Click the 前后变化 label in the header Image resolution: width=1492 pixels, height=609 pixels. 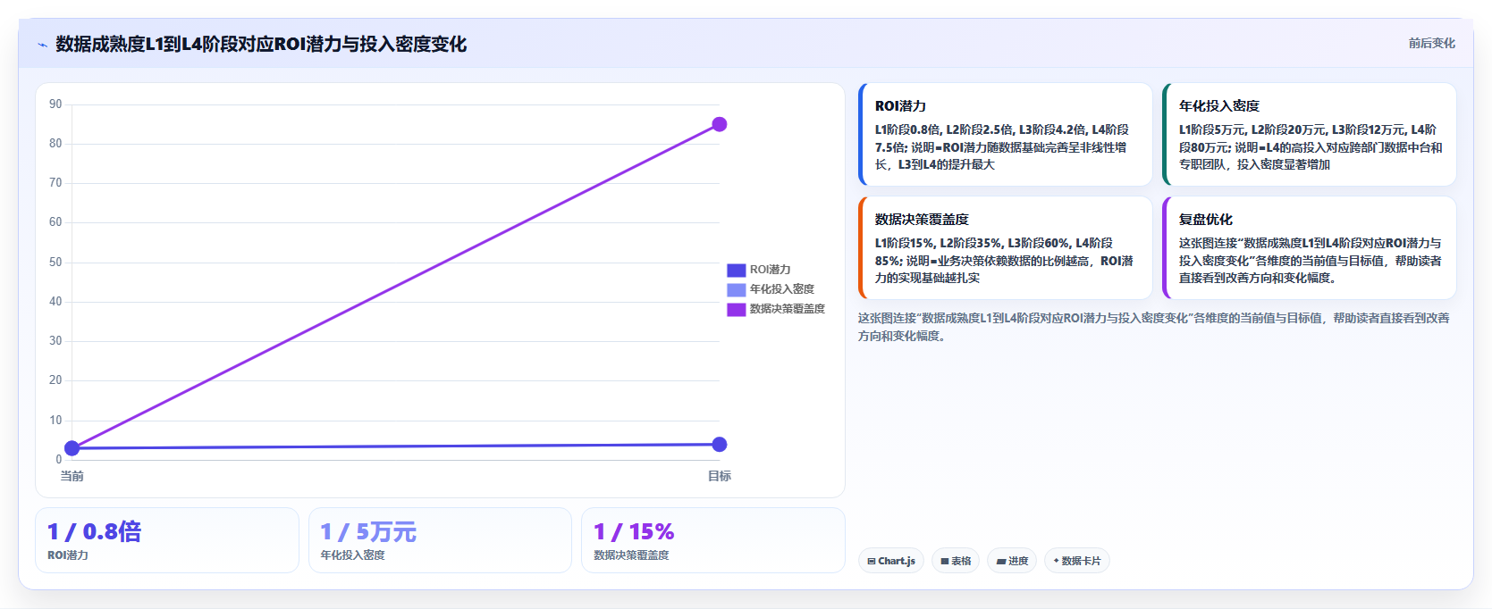[1431, 43]
